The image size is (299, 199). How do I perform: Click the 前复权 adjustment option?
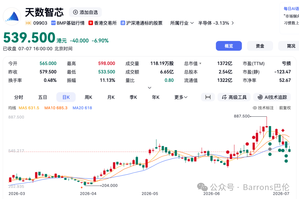(x=285, y=108)
